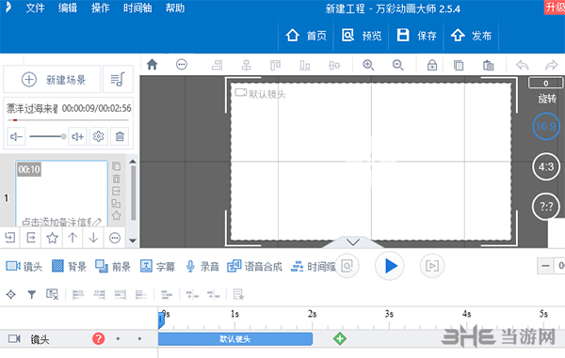Copy scene icon beside the thumbnail
Screen dimensions: 565x358
[x=117, y=166]
